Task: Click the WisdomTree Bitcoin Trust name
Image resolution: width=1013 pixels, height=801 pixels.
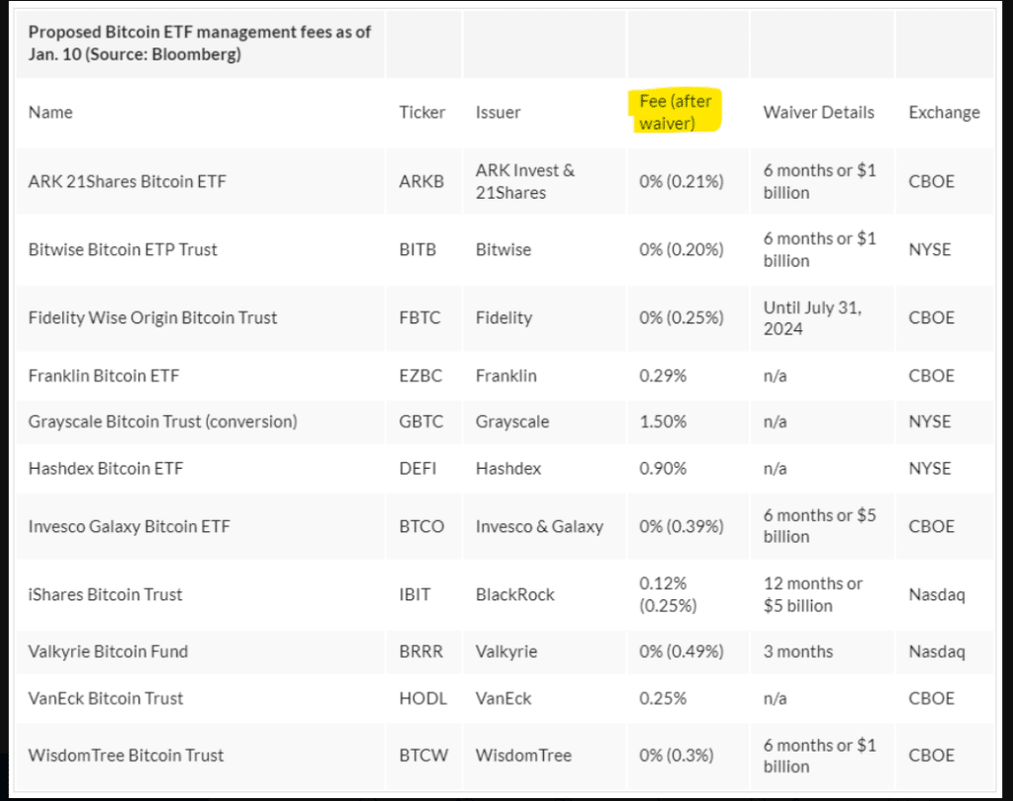Action: (126, 755)
